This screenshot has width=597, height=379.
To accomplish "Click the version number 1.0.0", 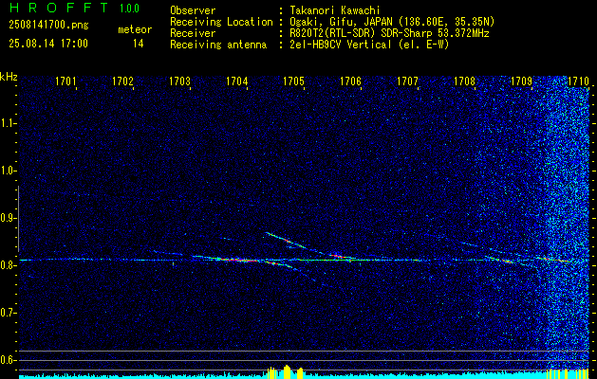I will click(x=129, y=9).
